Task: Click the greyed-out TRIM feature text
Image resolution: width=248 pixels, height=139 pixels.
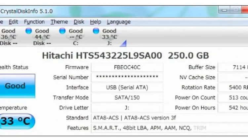Action: click(x=200, y=128)
